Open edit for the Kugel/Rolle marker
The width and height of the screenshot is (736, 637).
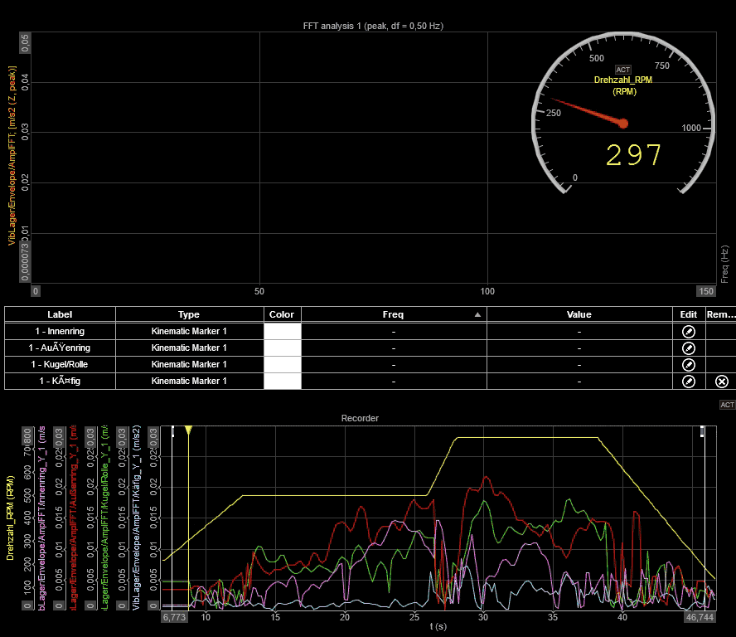[x=688, y=364]
